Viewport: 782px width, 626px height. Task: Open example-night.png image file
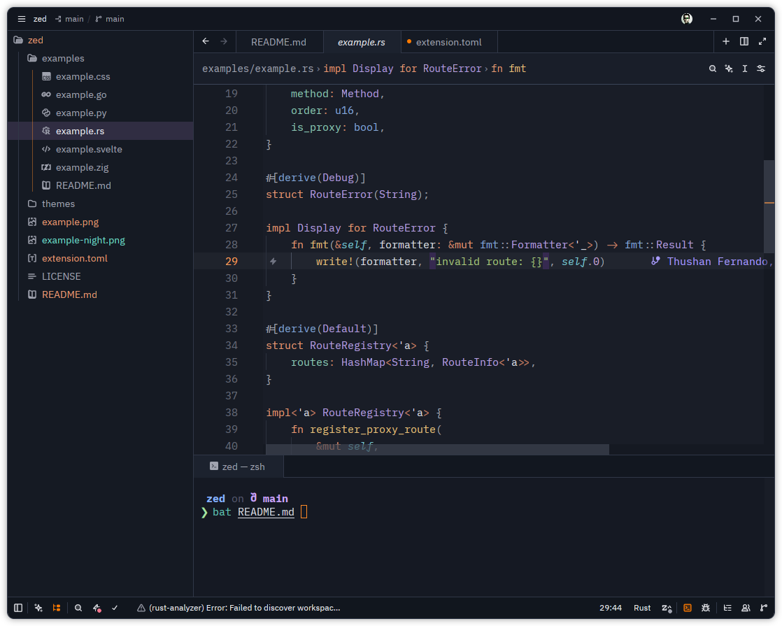100,240
